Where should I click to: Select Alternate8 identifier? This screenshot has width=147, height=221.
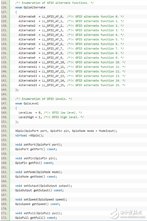point(27,53)
